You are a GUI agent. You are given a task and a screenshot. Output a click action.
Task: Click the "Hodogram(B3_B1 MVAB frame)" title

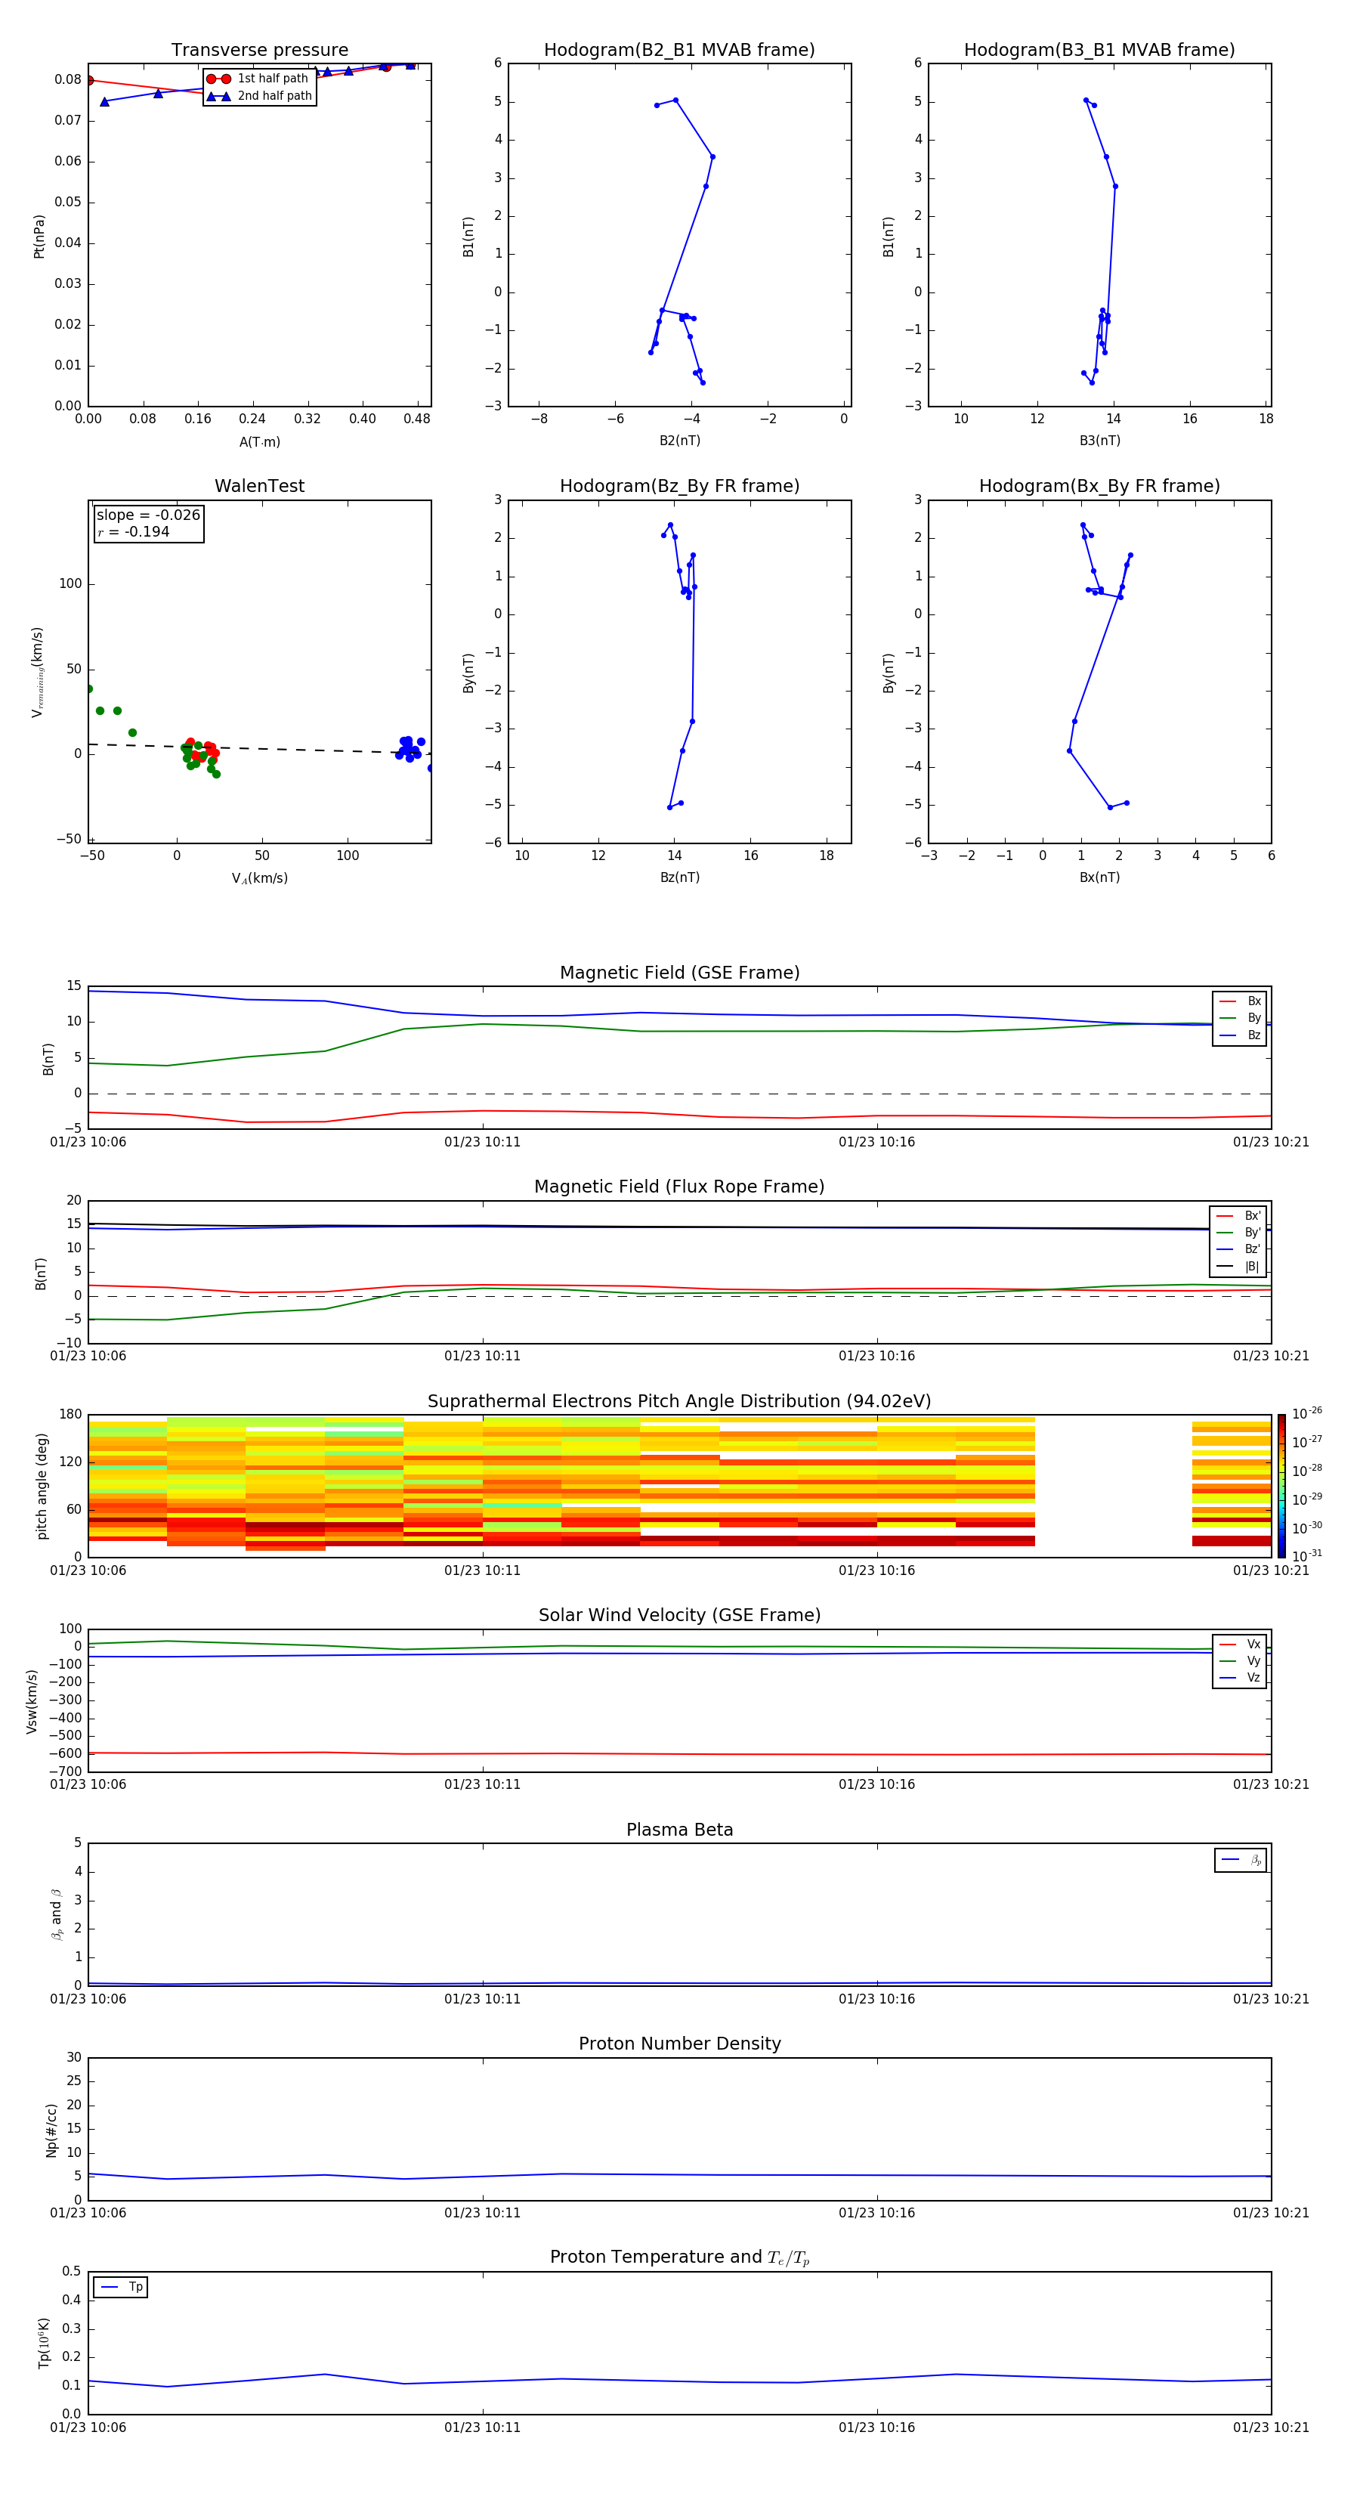[x=1099, y=51]
